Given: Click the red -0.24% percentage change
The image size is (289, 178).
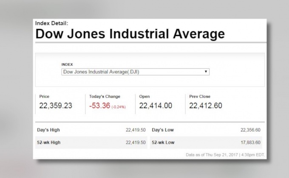Looking at the screenshot, I should (119, 107).
